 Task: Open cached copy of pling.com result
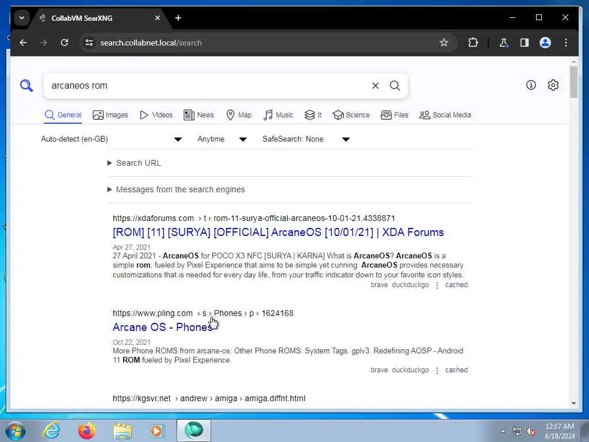point(456,370)
